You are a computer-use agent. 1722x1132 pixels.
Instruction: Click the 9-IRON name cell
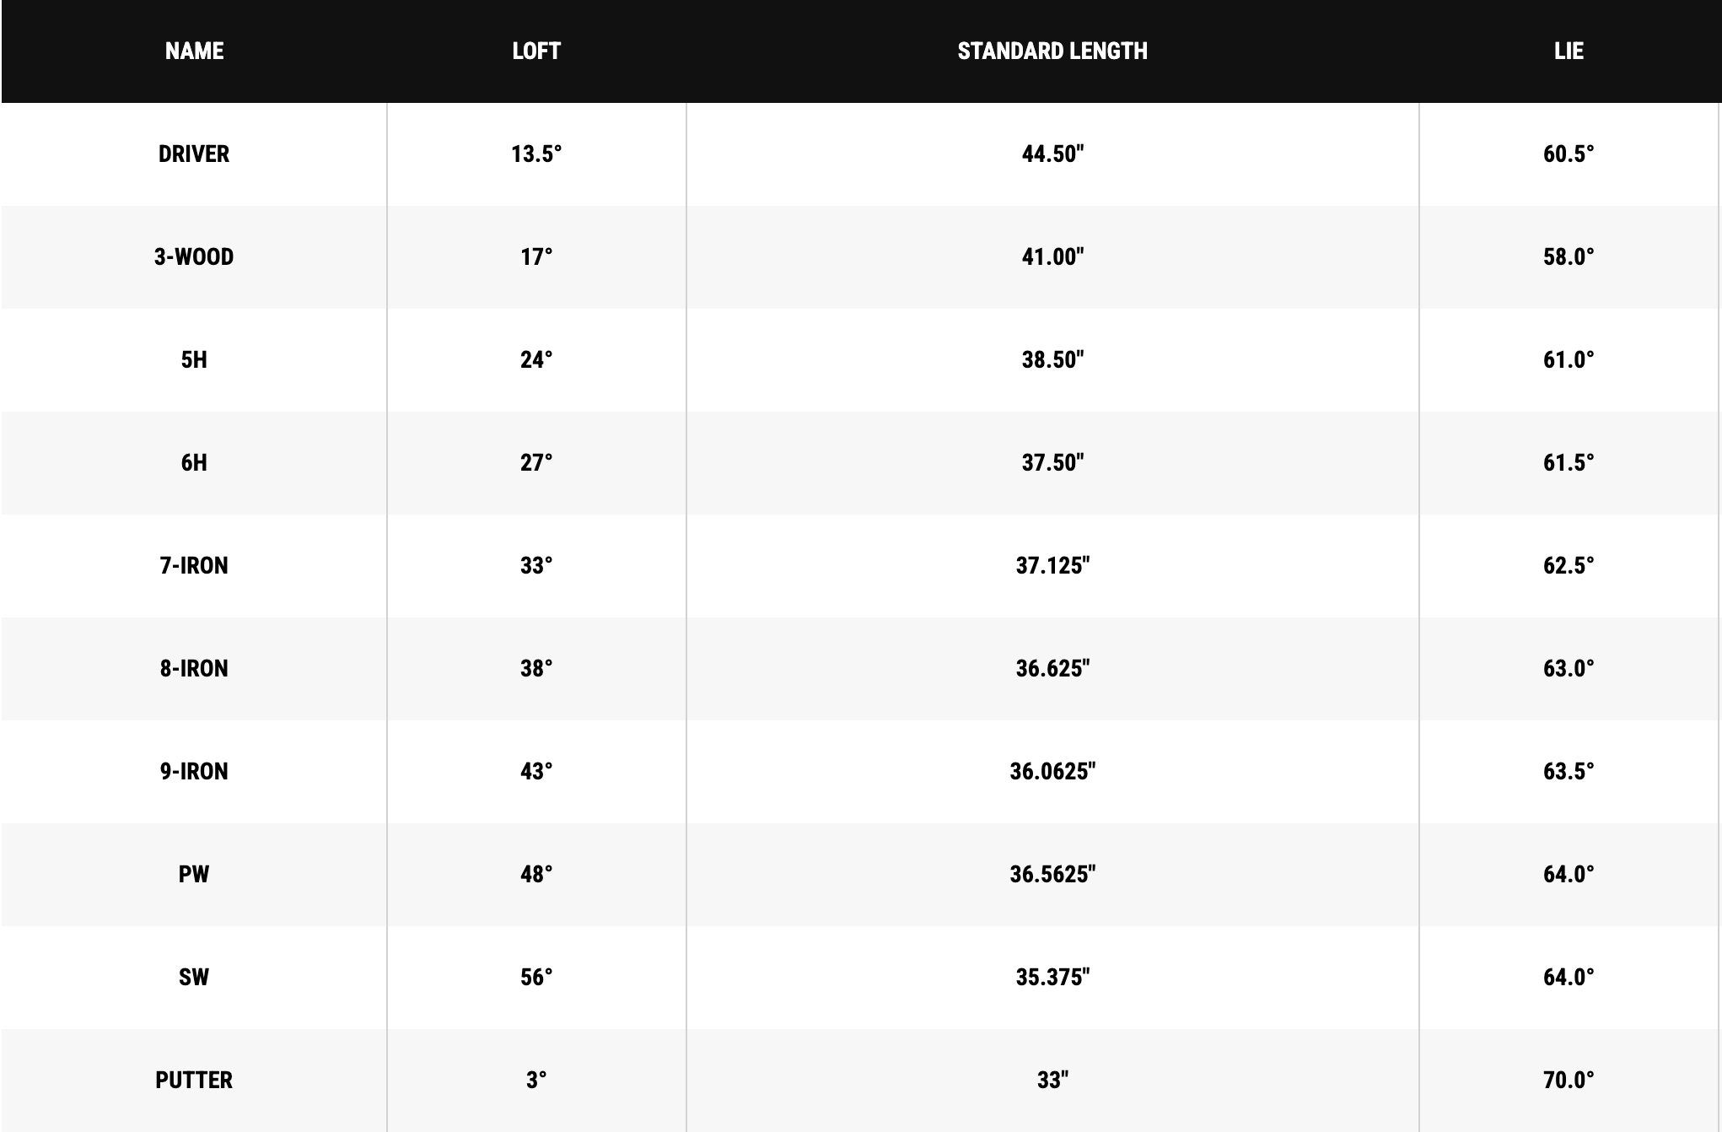[x=194, y=771]
